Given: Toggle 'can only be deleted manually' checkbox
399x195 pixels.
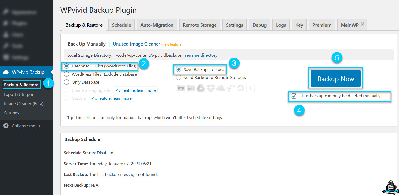Looking at the screenshot, I should 294,96.
